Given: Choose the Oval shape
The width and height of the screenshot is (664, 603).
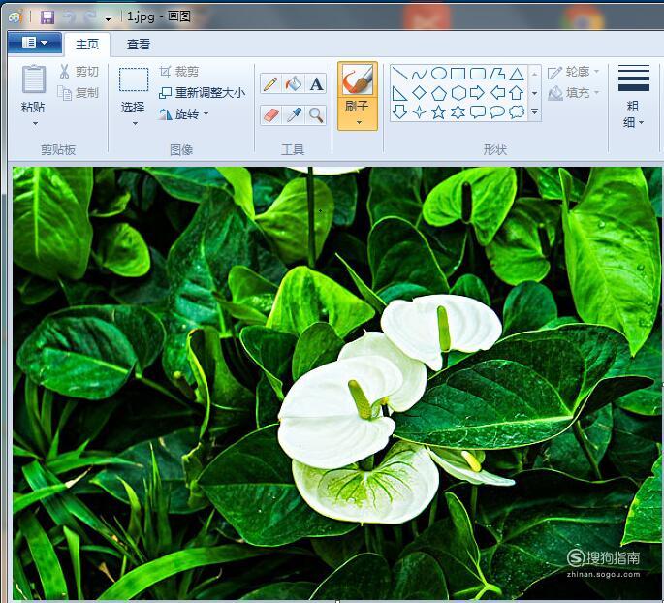Looking at the screenshot, I should coord(439,74).
